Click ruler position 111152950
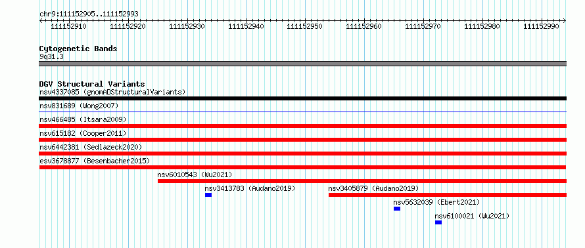The height and width of the screenshot is (248, 585). (x=305, y=26)
